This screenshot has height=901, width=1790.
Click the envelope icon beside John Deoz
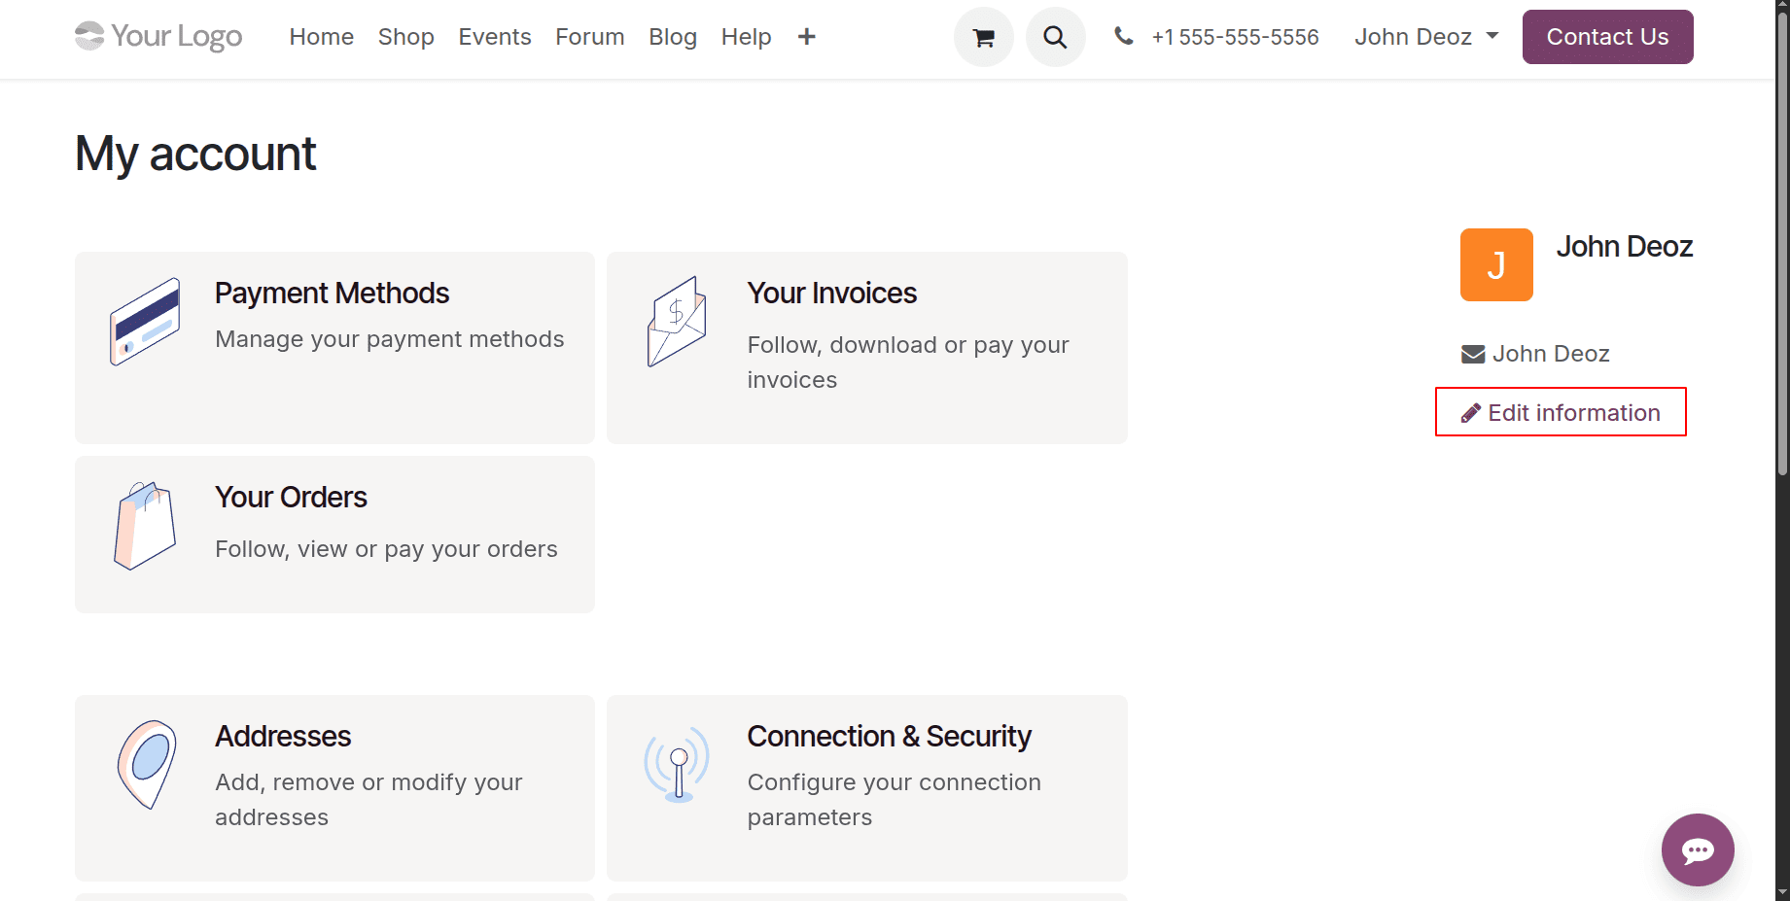[x=1473, y=354]
